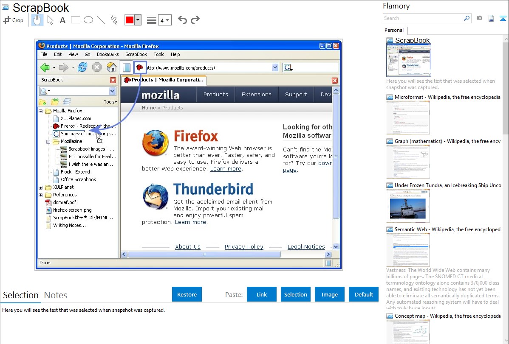
Task: Select domref.pdf item
Action: pyautogui.click(x=65, y=202)
